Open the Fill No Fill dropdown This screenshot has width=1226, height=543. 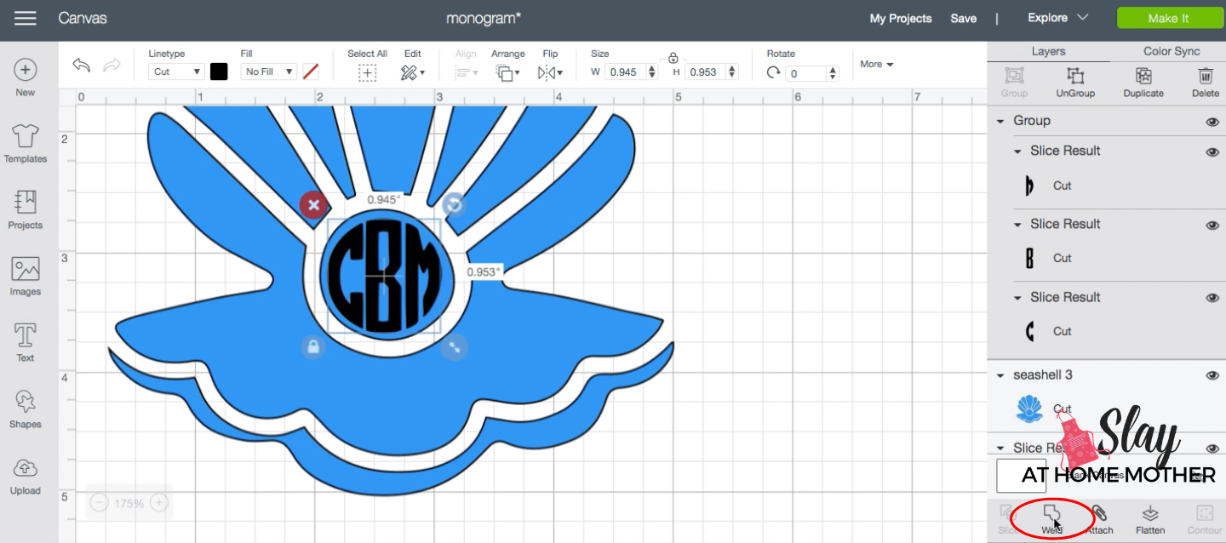click(268, 72)
